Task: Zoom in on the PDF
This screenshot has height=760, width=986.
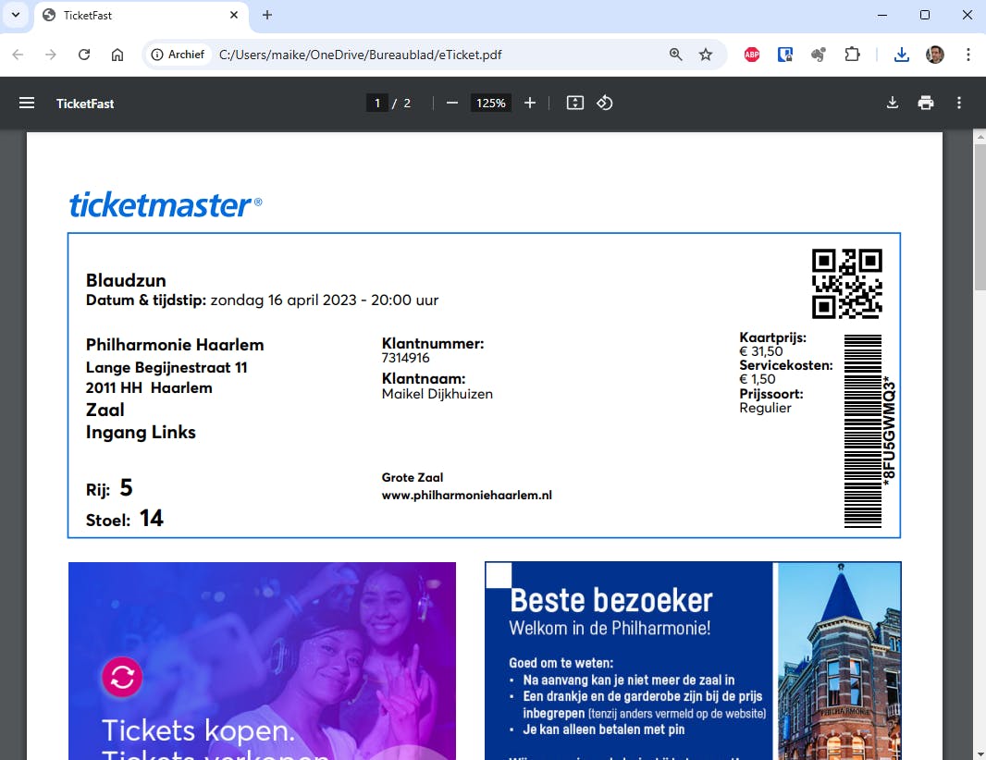Action: click(x=530, y=104)
